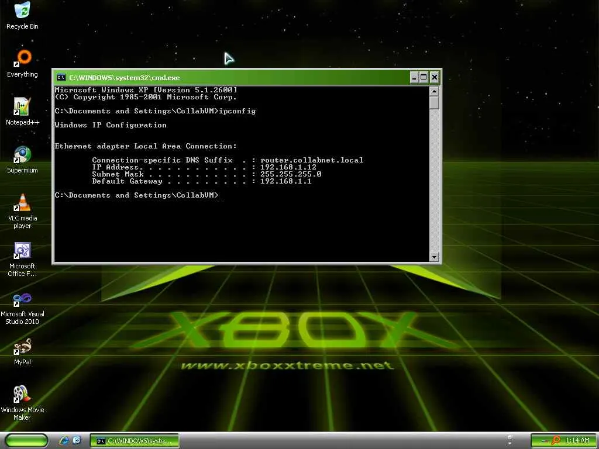Maximize the cmd.exe window
Viewport: 599px width, 449px height.
click(424, 78)
